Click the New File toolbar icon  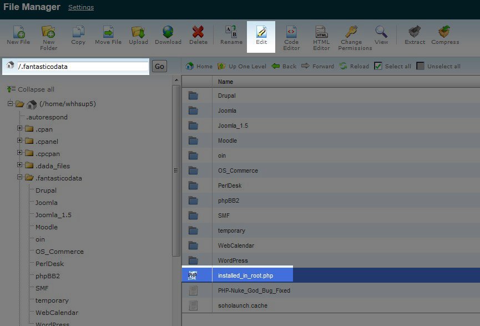coord(18,32)
